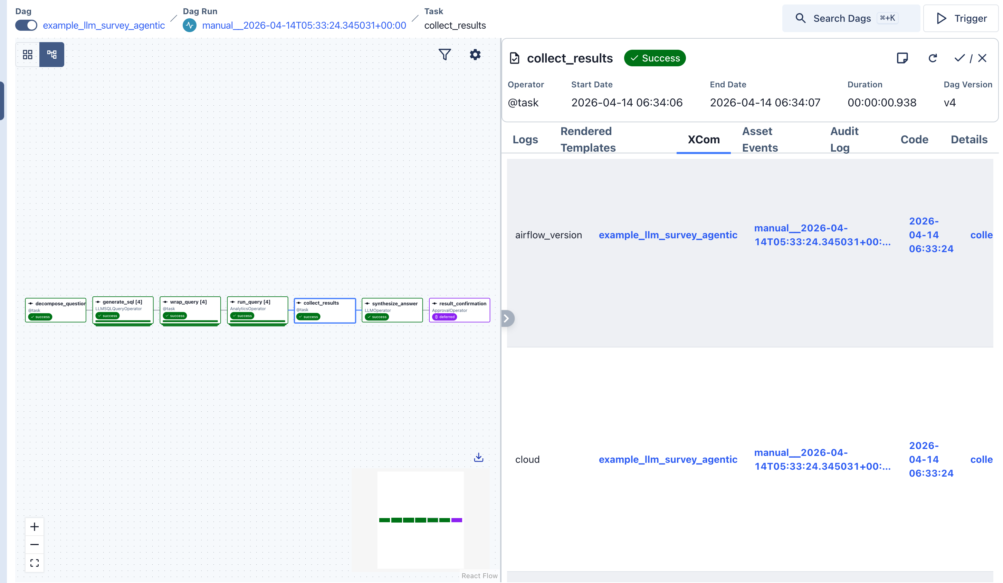Switch to the Code tab
1003x583 pixels.
914,140
